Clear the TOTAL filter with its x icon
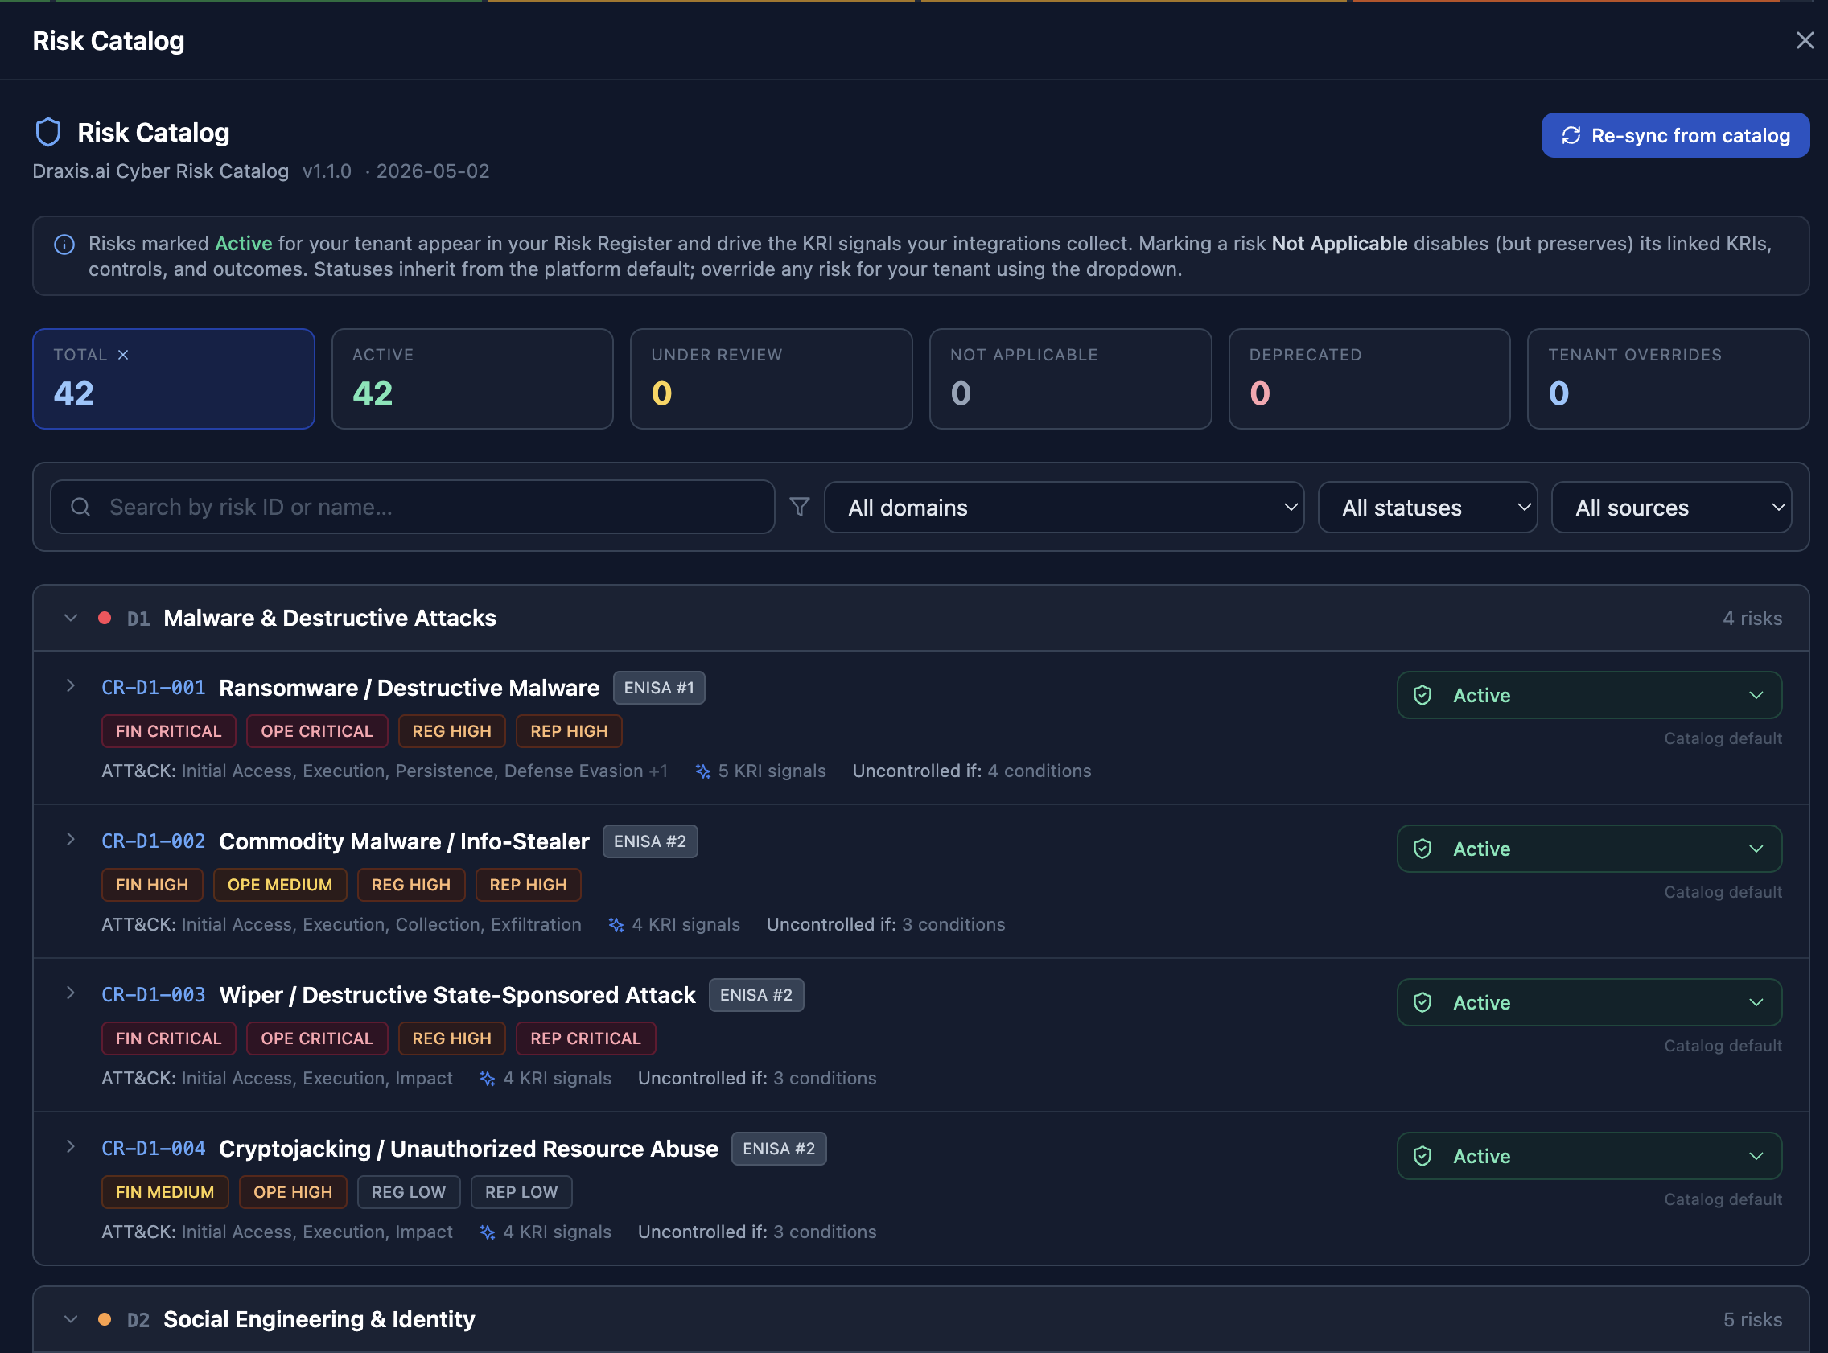Image resolution: width=1828 pixels, height=1353 pixels. pos(123,355)
